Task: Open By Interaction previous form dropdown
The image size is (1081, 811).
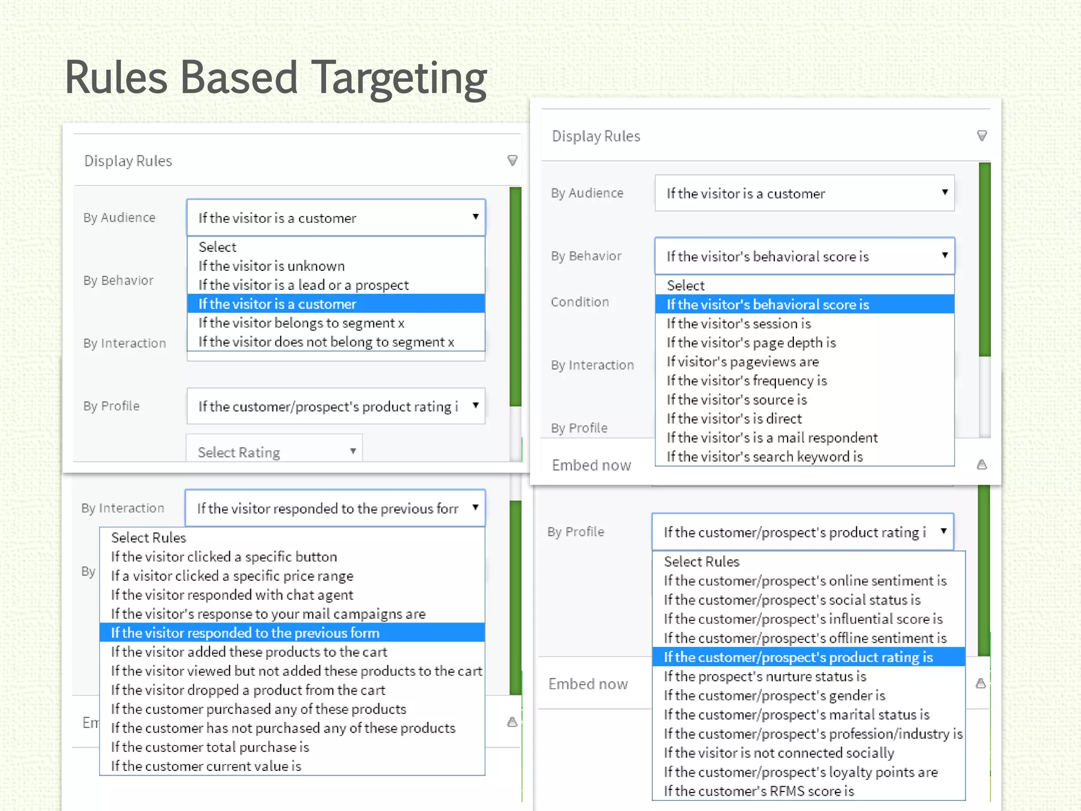Action: 335,508
